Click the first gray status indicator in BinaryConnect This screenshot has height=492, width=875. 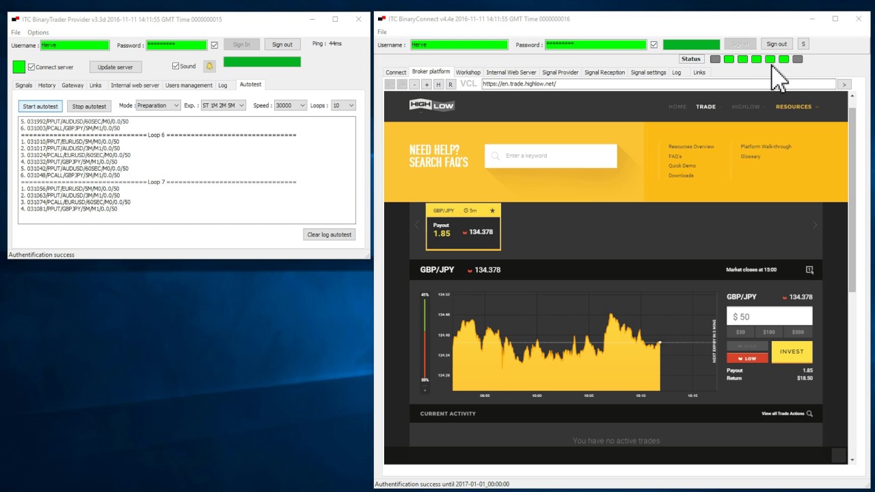click(715, 59)
